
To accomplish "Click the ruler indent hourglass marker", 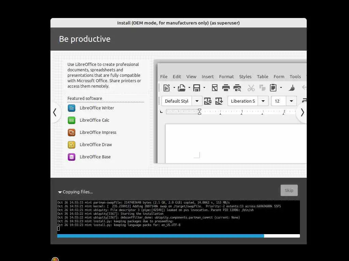I will [x=199, y=111].
